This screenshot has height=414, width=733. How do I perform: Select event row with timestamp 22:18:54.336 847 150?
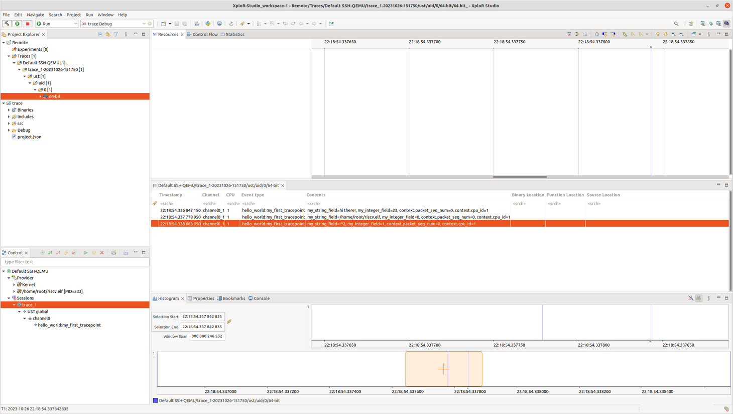[440, 211]
